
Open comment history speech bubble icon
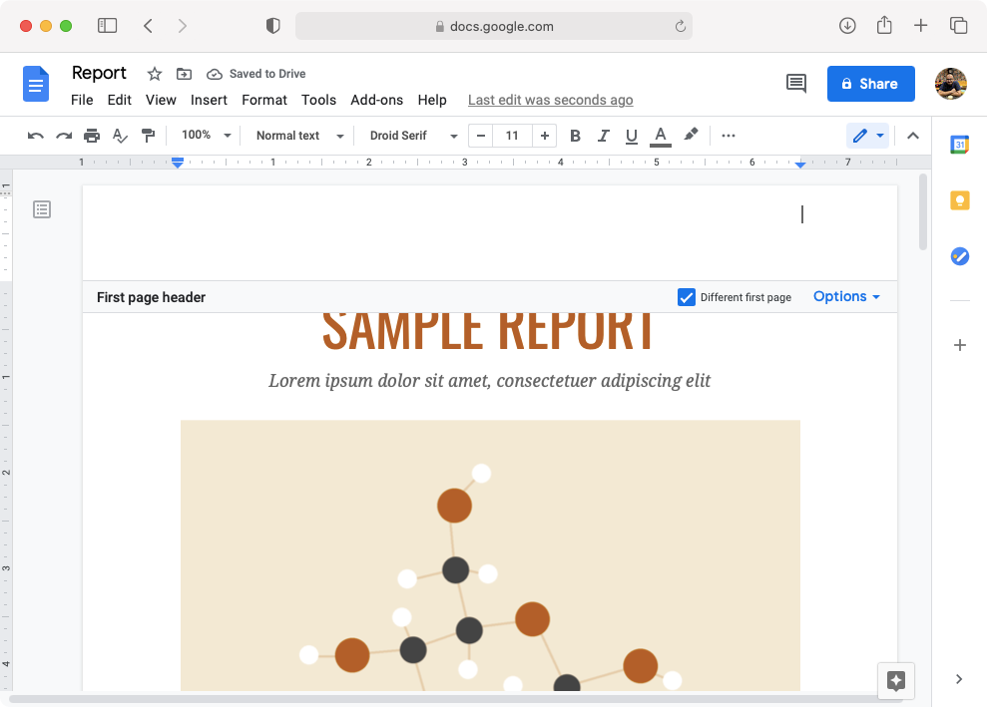coord(795,84)
